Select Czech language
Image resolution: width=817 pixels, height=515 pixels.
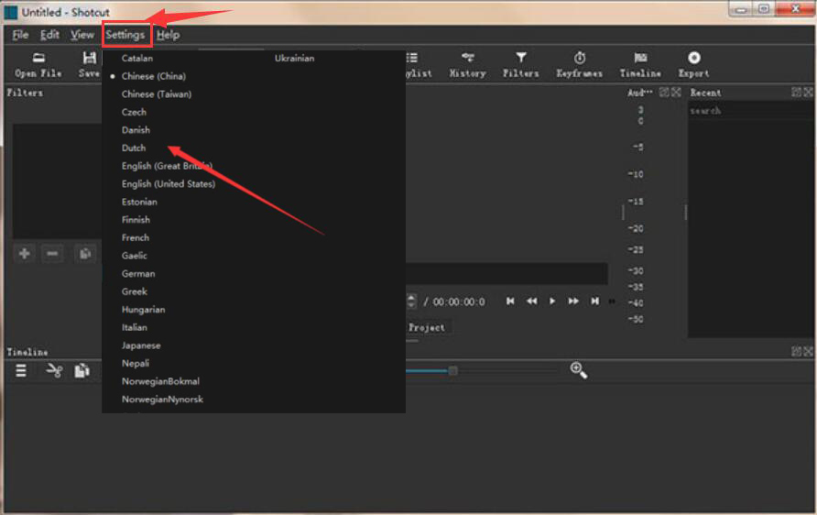(x=134, y=112)
